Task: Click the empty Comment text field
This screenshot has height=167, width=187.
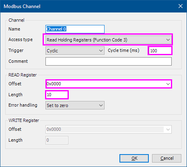Action: 109,62
